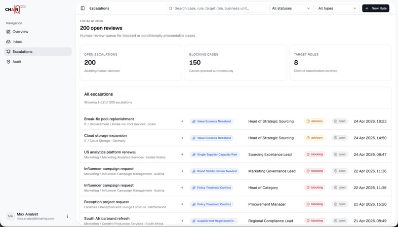The image size is (398, 227).
Task: Click timestamp 24 Apr 2026, 14:50
Action: pyautogui.click(x=370, y=138)
